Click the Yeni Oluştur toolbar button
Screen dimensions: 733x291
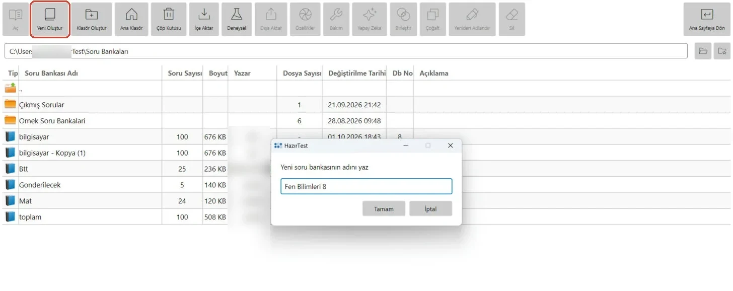(50, 19)
